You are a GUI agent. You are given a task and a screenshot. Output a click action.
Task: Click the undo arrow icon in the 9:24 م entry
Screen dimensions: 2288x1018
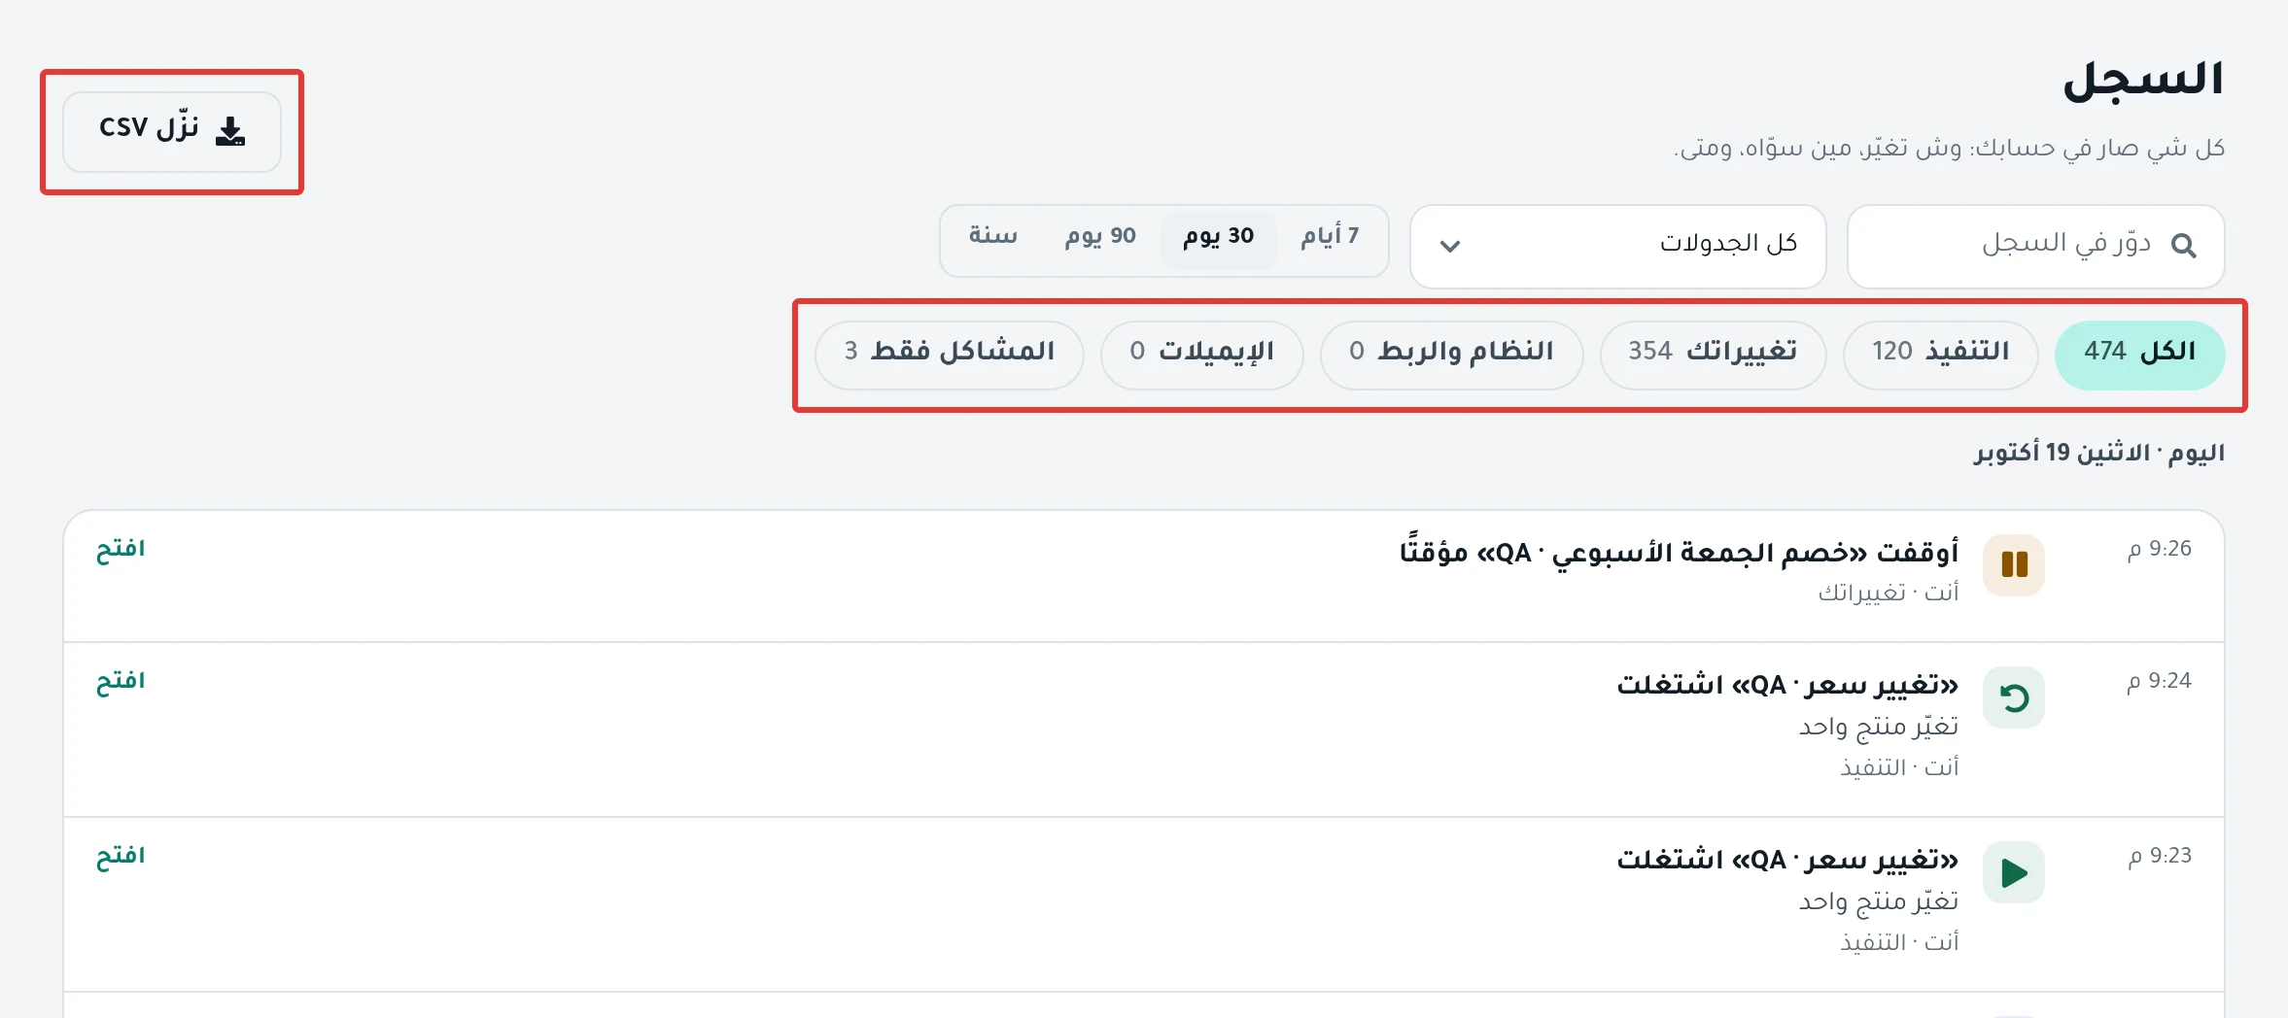click(2014, 697)
